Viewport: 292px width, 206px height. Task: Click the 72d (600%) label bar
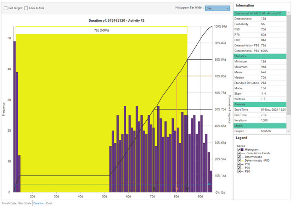pos(101,30)
